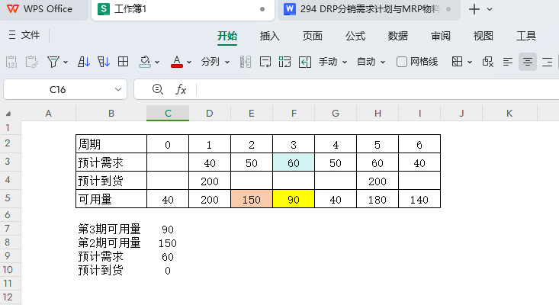
Task: Sort ascending with the A-Z icon
Action: [x=84, y=62]
